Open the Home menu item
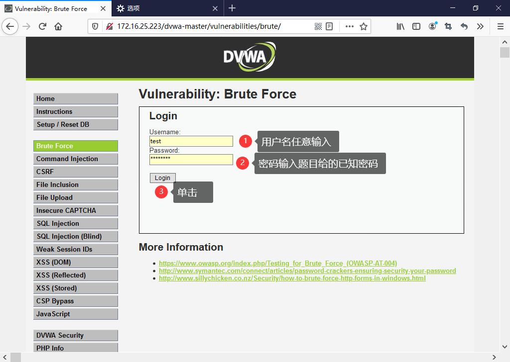Viewport: 510px width, 362px height. [76, 98]
